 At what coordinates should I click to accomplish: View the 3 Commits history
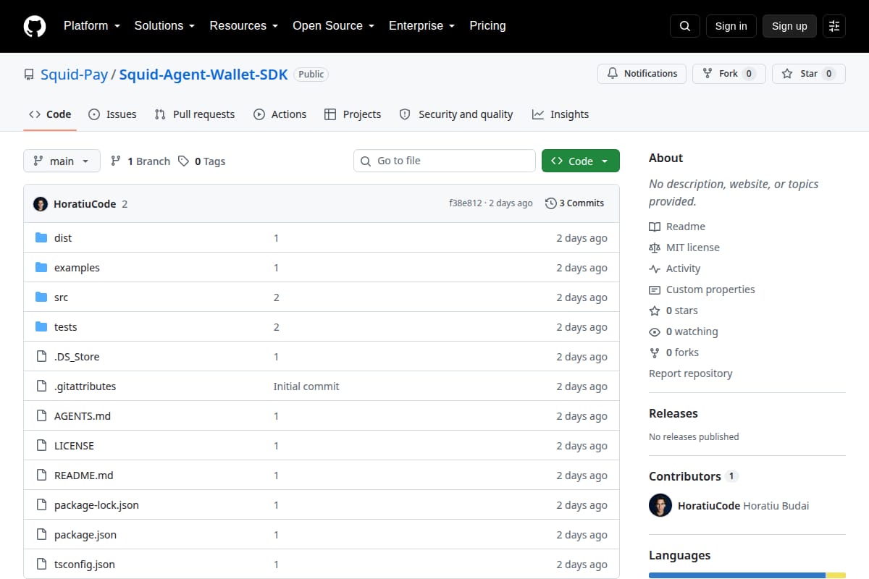tap(575, 203)
